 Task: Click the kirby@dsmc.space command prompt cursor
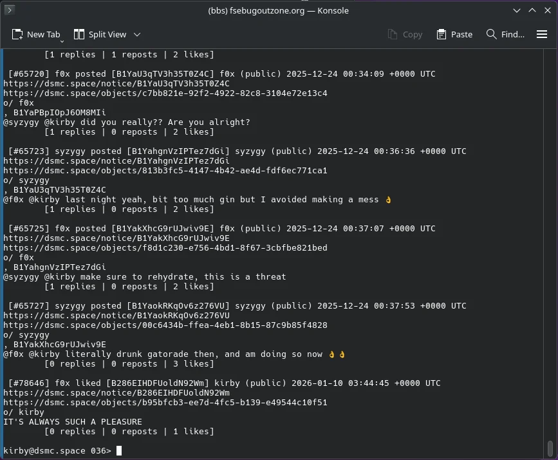119,451
